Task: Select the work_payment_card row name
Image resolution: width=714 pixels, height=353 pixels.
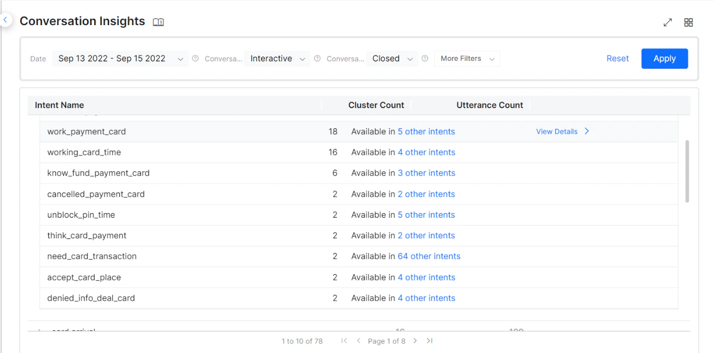Action: tap(87, 131)
